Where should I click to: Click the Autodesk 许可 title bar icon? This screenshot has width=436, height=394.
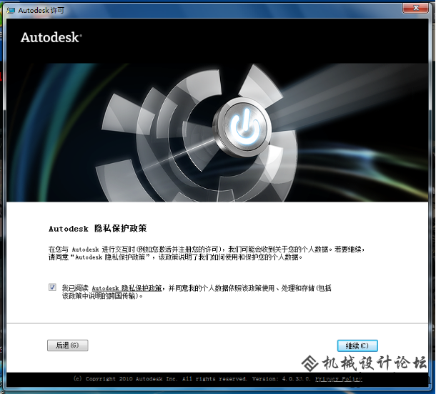(x=11, y=10)
